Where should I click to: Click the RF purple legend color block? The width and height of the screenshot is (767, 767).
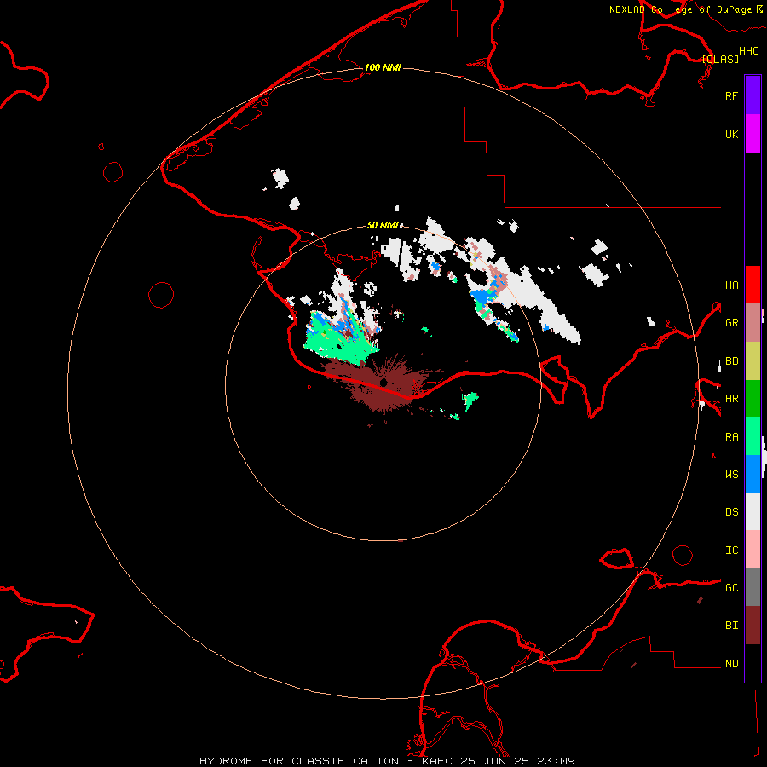pyautogui.click(x=753, y=95)
